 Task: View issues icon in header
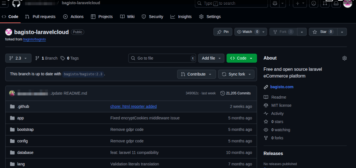pos(314,3)
